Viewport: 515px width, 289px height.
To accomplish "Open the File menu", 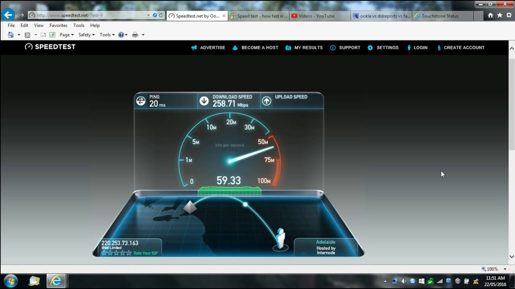I will point(11,25).
